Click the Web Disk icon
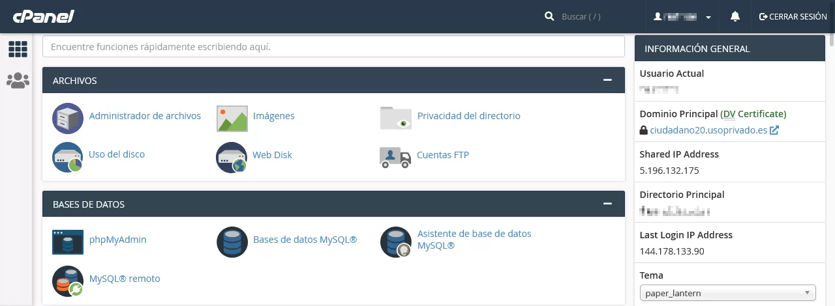The image size is (835, 306). [232, 157]
